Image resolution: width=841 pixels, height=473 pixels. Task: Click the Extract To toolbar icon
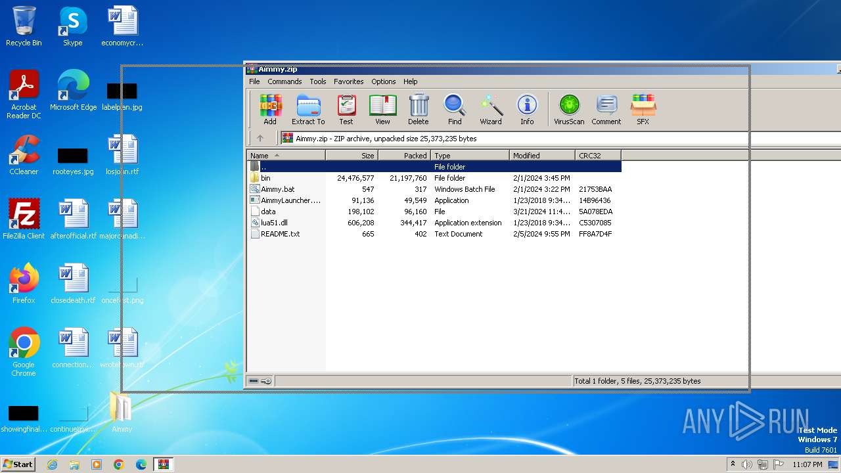click(308, 109)
